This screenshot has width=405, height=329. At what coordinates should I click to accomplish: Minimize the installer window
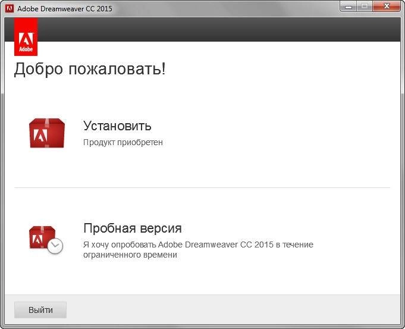(x=348, y=7)
